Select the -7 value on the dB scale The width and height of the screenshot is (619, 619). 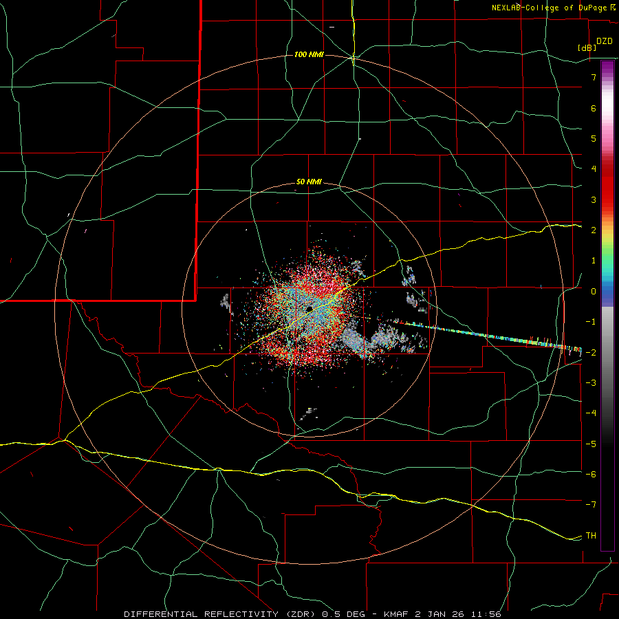[x=591, y=505]
